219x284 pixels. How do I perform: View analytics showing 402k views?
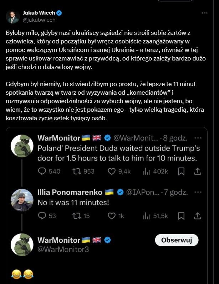tap(147, 171)
